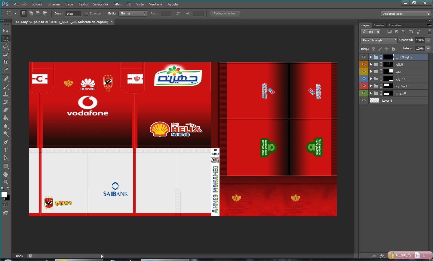Screen dimensions: 433x261
Task: Open the Estilo dropdown
Action: 133,14
